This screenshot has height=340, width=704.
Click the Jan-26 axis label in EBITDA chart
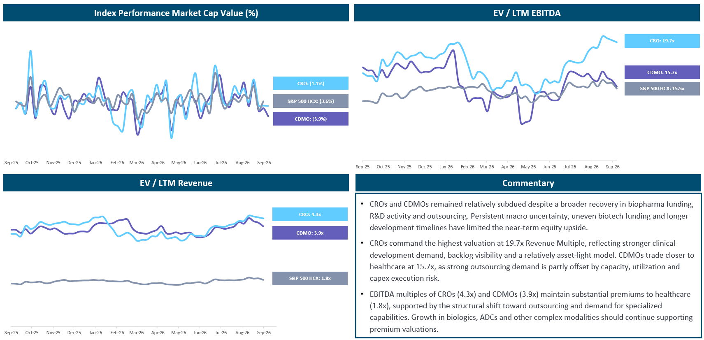click(446, 167)
